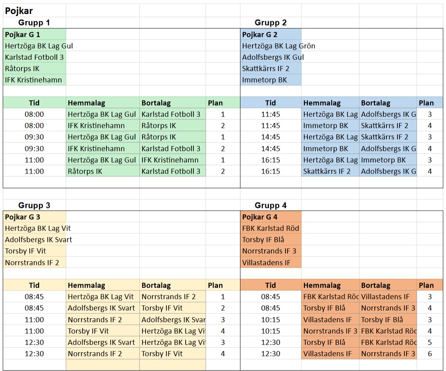Viewport: 446px width, 371px height.
Task: Select "Adolfsbergs IK Svart" in Grupp 3 team list
Action: coord(38,240)
